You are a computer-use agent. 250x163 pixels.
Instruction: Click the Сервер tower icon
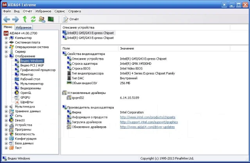click(x=11, y=51)
